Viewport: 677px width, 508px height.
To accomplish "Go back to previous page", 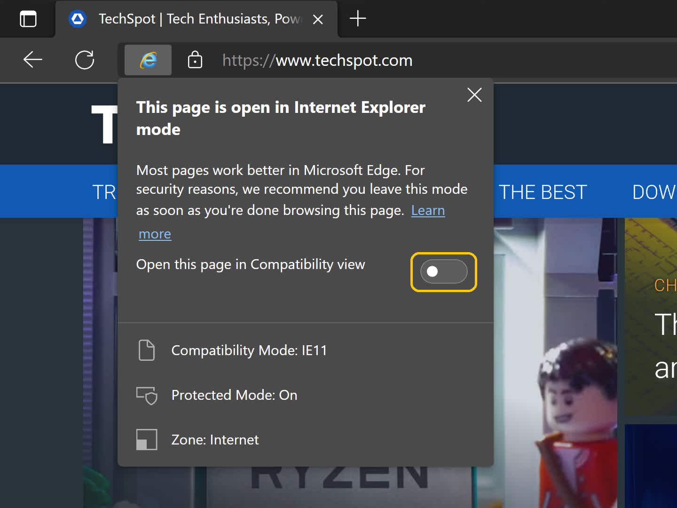I will pos(33,60).
